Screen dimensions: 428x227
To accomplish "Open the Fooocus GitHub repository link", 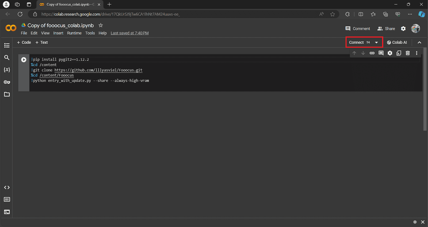I will pos(98,70).
